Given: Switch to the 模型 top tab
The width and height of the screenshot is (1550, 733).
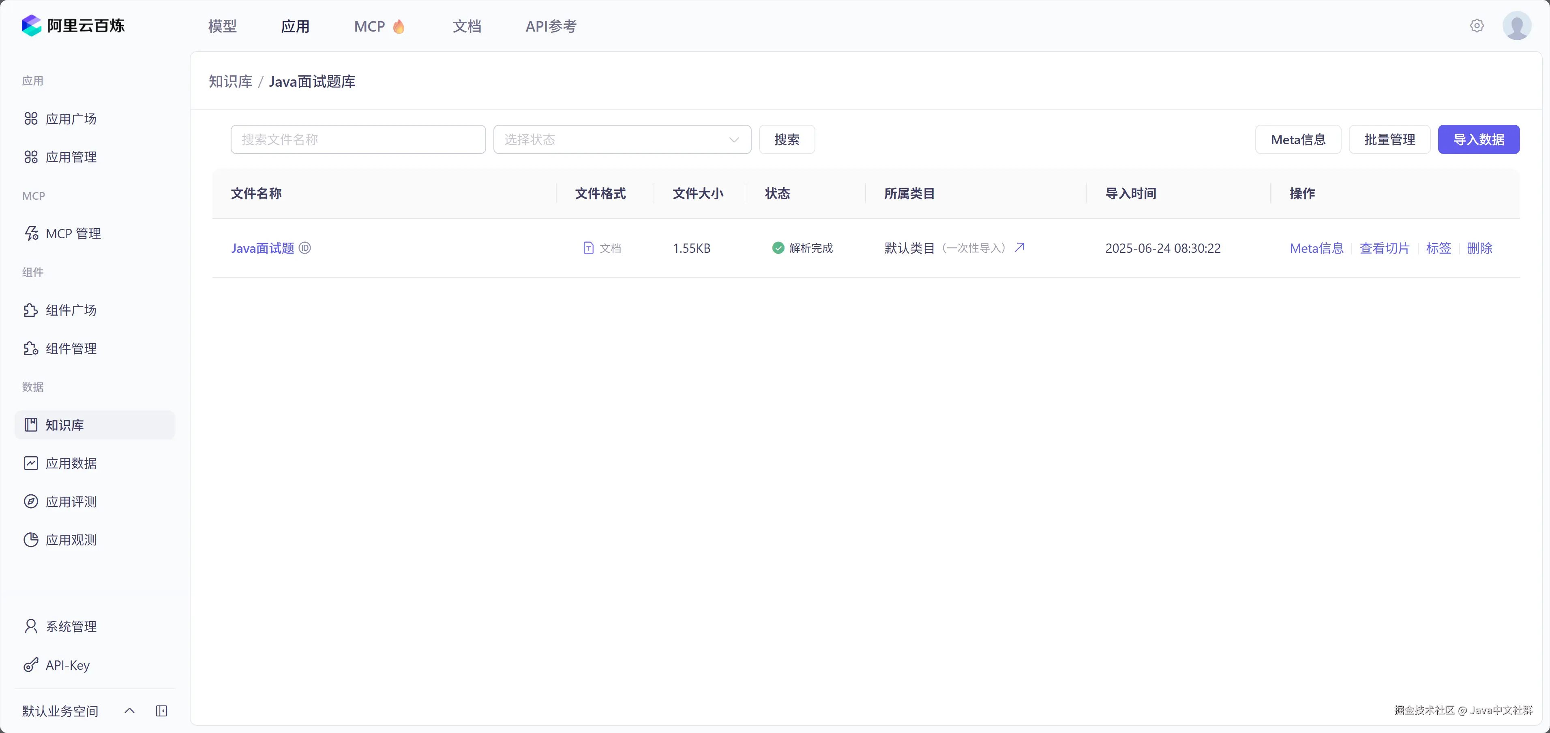Looking at the screenshot, I should pyautogui.click(x=222, y=26).
